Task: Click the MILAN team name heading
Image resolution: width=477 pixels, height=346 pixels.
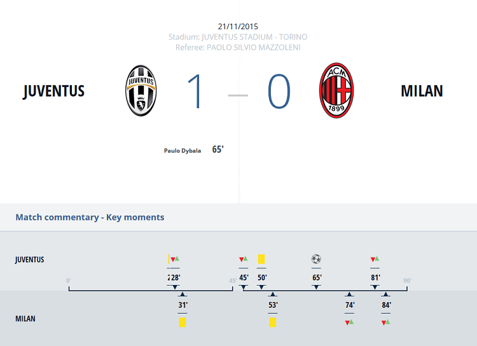Action: point(422,91)
